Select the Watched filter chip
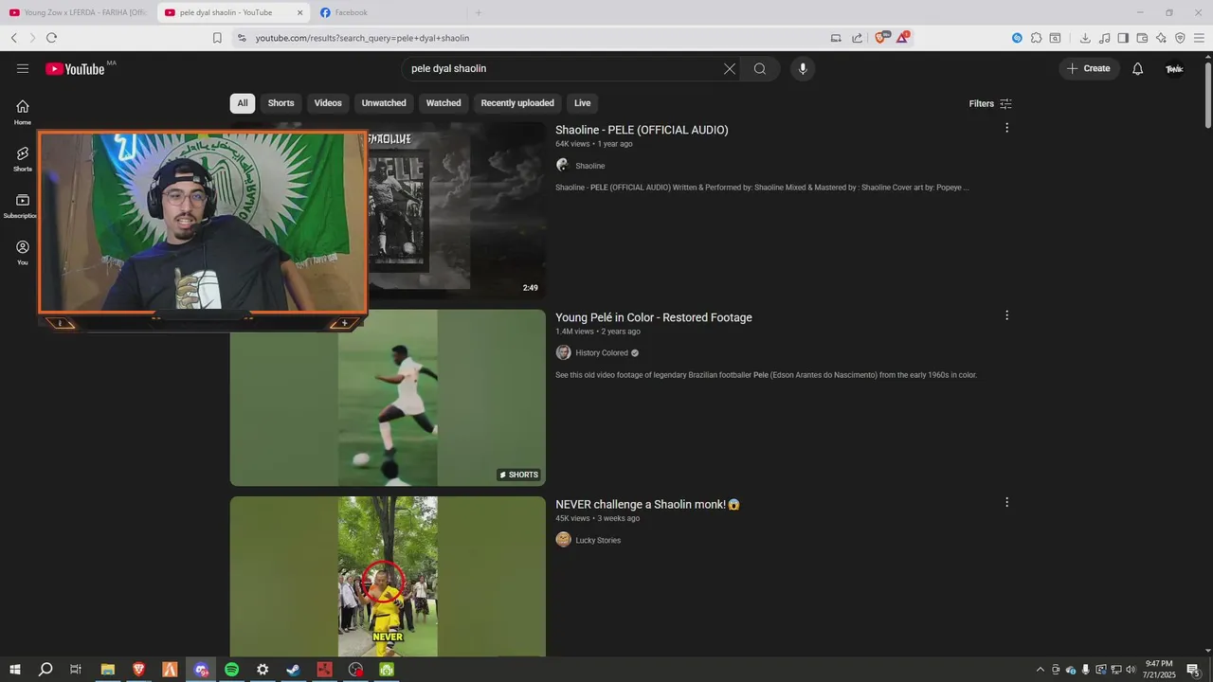The height and width of the screenshot is (682, 1213). pyautogui.click(x=444, y=103)
